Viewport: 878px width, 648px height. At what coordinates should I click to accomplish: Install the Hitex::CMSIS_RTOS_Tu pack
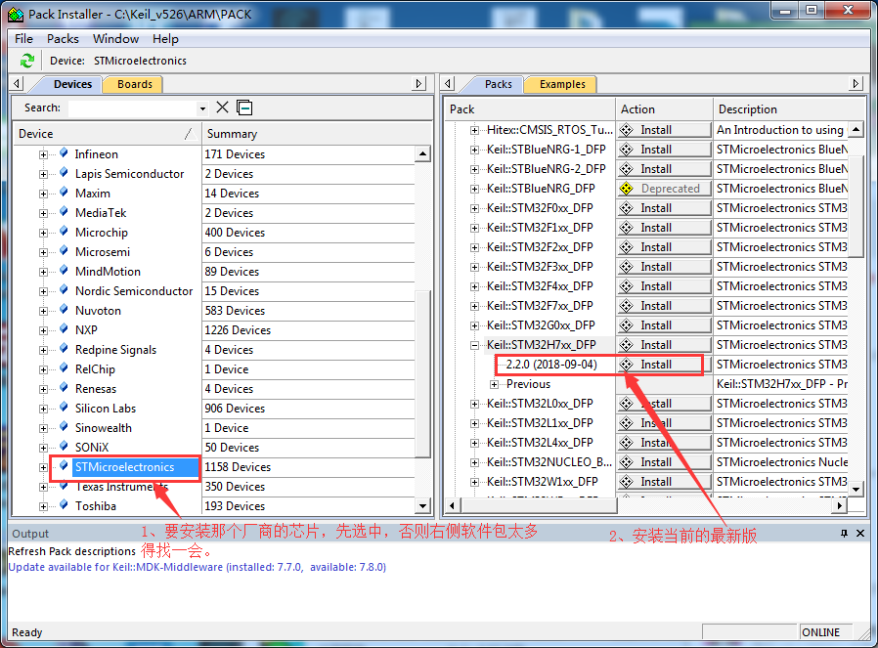[664, 130]
